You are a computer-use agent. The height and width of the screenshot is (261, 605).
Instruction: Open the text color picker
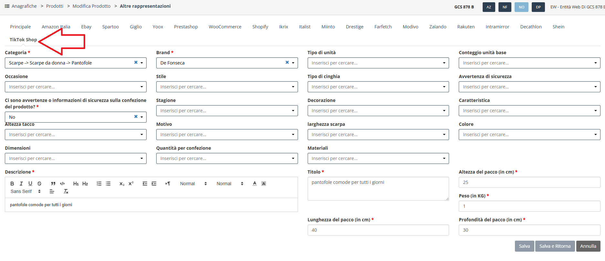click(255, 184)
